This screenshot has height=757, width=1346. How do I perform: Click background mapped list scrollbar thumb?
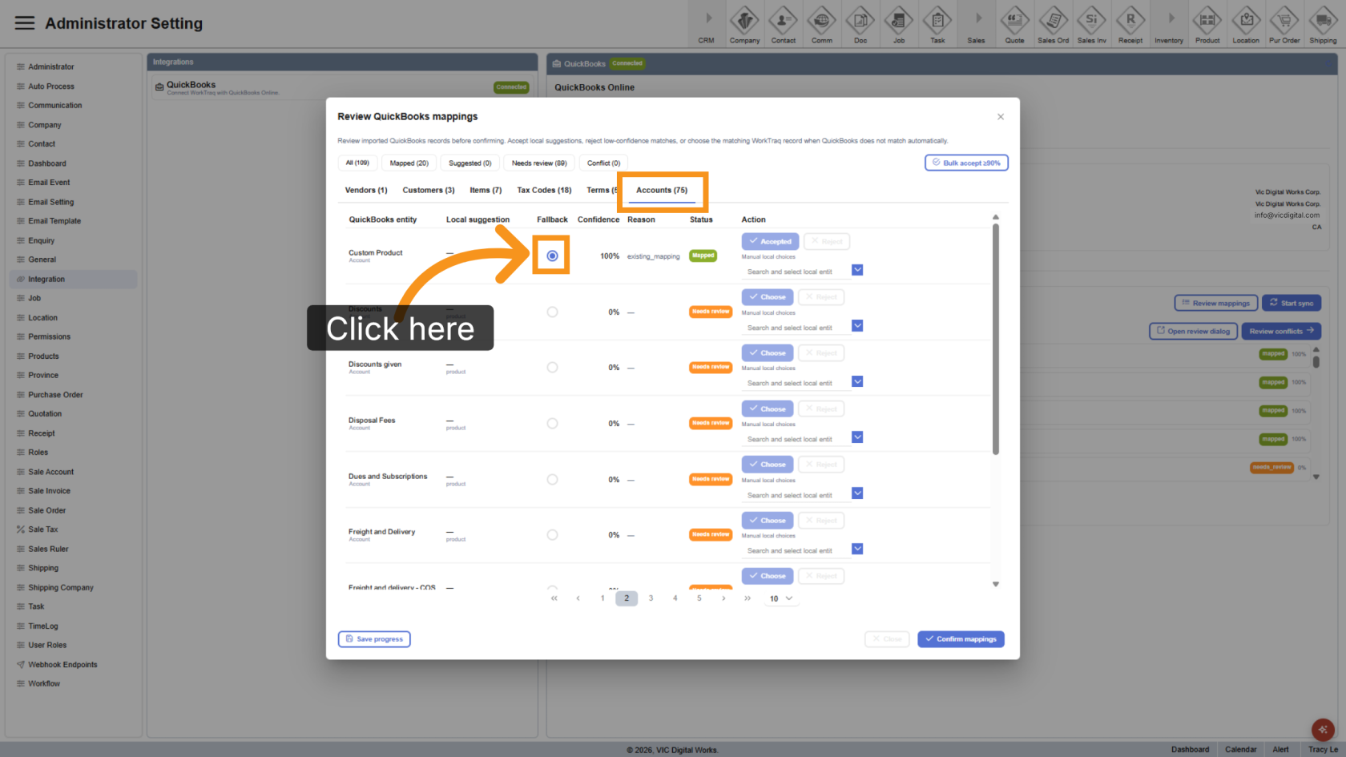click(x=1316, y=362)
